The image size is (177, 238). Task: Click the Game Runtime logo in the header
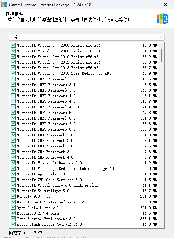(x=163, y=19)
